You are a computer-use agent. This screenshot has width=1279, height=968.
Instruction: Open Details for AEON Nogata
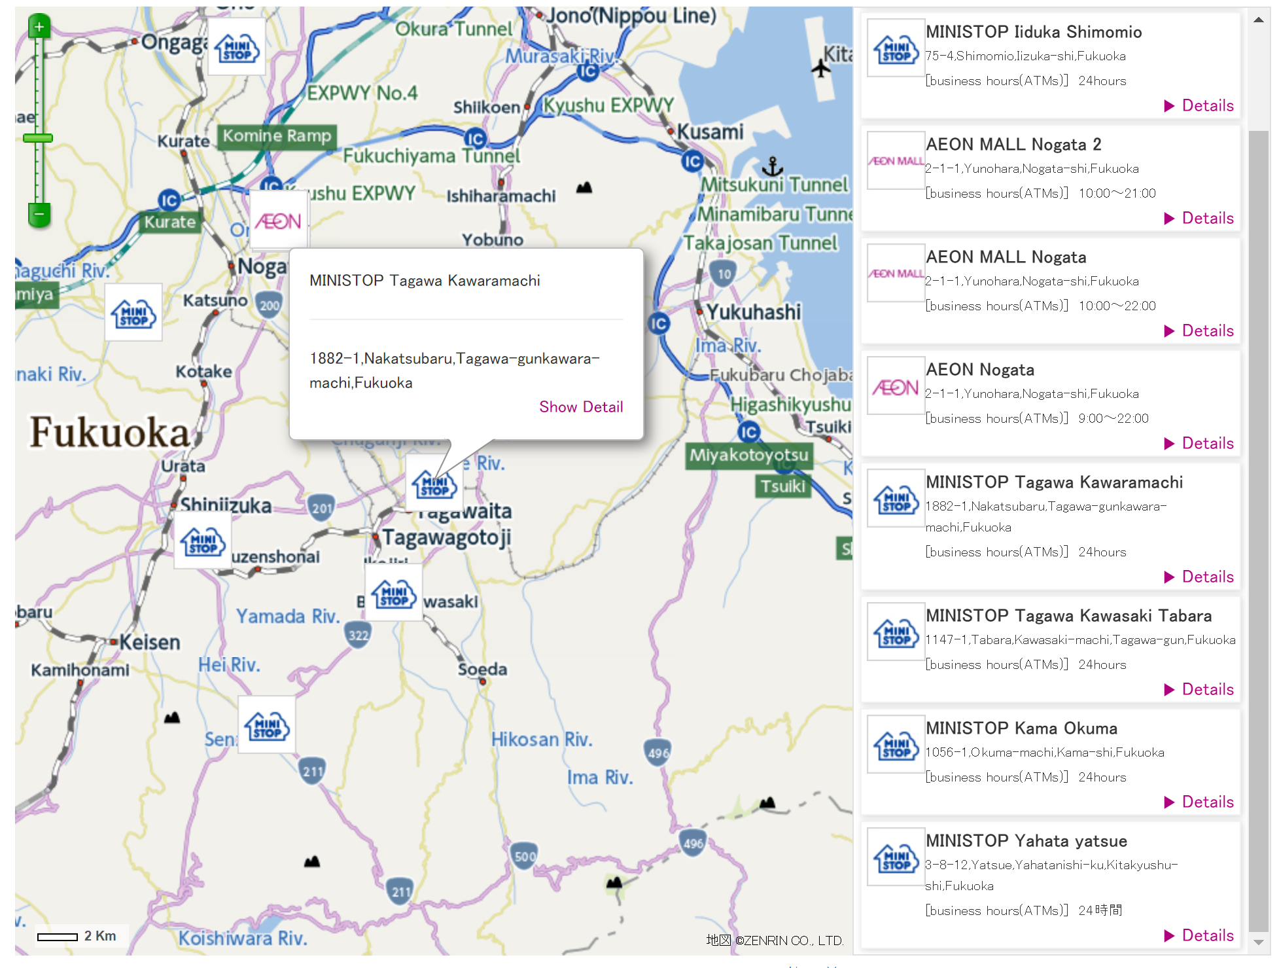[x=1199, y=443]
